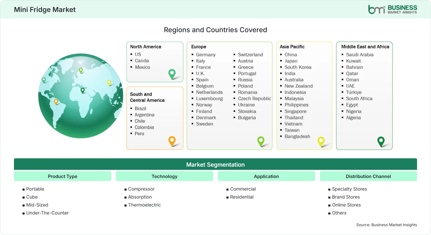Click 'Brand Stores' under Distribution Channel
Screen dimensions: 431x235
(x=346, y=197)
